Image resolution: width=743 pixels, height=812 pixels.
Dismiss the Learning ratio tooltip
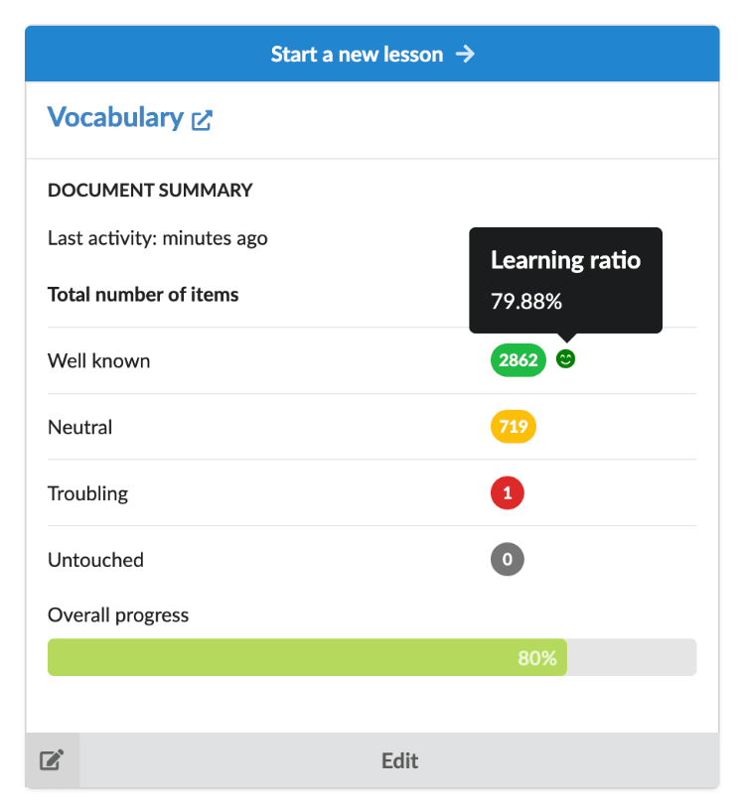565,281
